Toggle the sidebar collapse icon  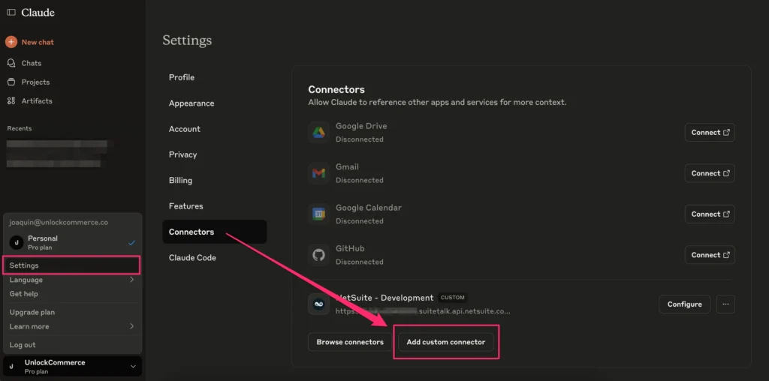coord(11,13)
